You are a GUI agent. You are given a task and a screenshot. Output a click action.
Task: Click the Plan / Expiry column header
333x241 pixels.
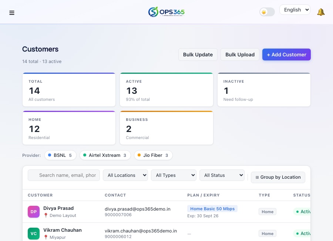coord(203,195)
